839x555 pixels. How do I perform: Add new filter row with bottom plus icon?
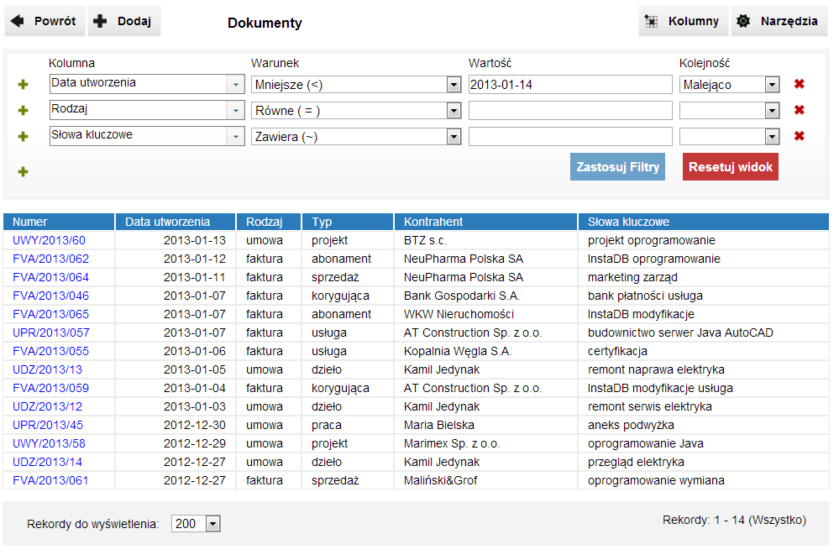click(24, 171)
